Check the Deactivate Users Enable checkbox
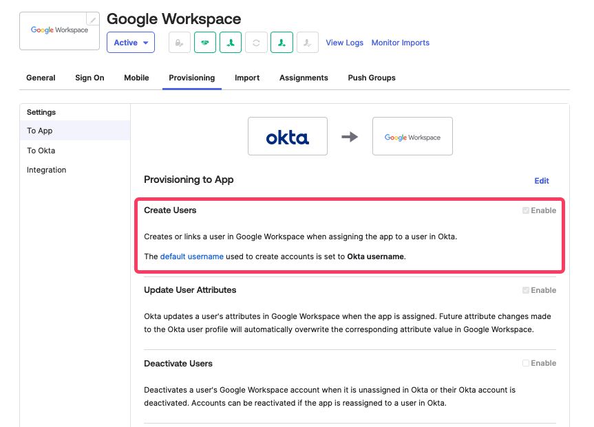This screenshot has width=594, height=427. click(x=526, y=363)
